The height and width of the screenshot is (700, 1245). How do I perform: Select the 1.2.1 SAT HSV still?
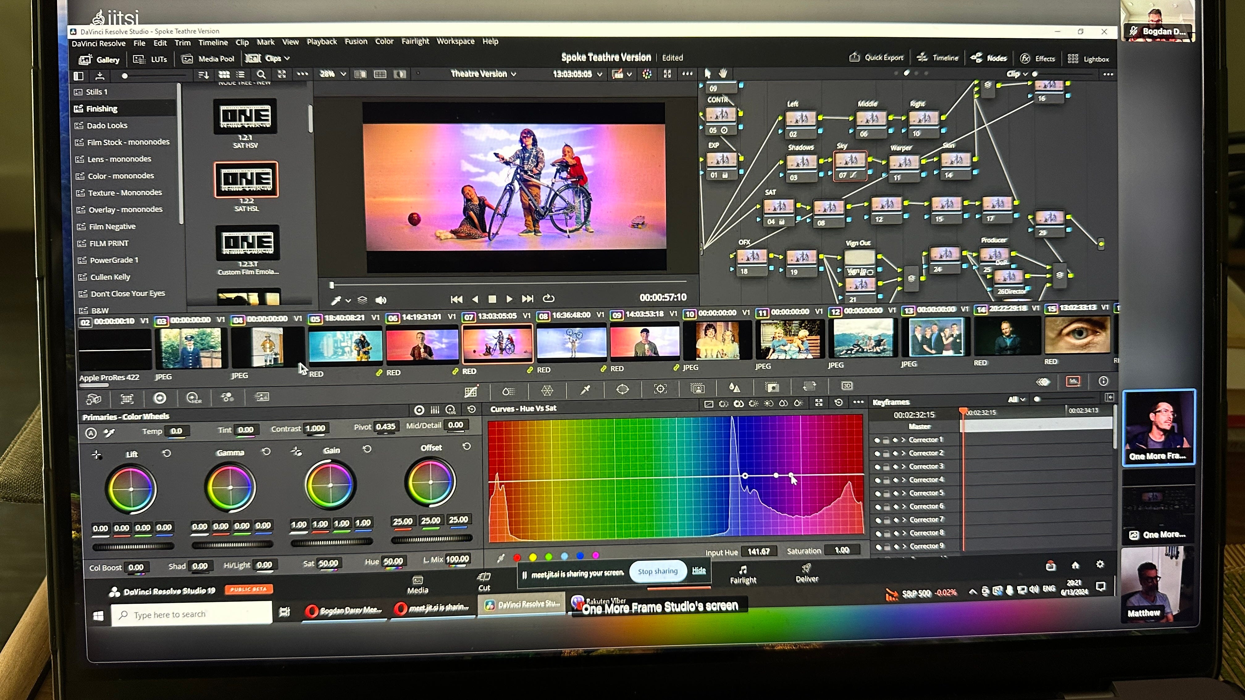(x=245, y=116)
